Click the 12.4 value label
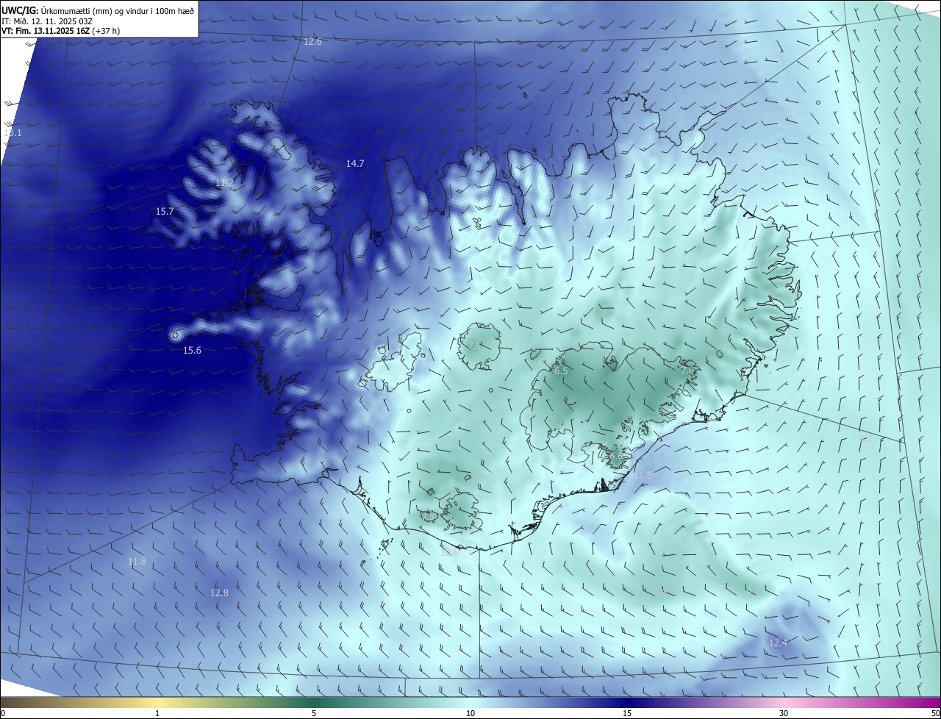Screen dimensions: 941x719 point(778,643)
